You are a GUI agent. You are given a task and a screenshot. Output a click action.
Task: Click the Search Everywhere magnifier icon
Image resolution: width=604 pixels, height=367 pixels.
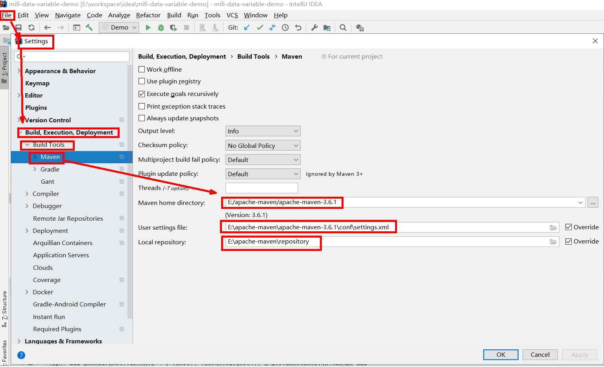(x=343, y=28)
